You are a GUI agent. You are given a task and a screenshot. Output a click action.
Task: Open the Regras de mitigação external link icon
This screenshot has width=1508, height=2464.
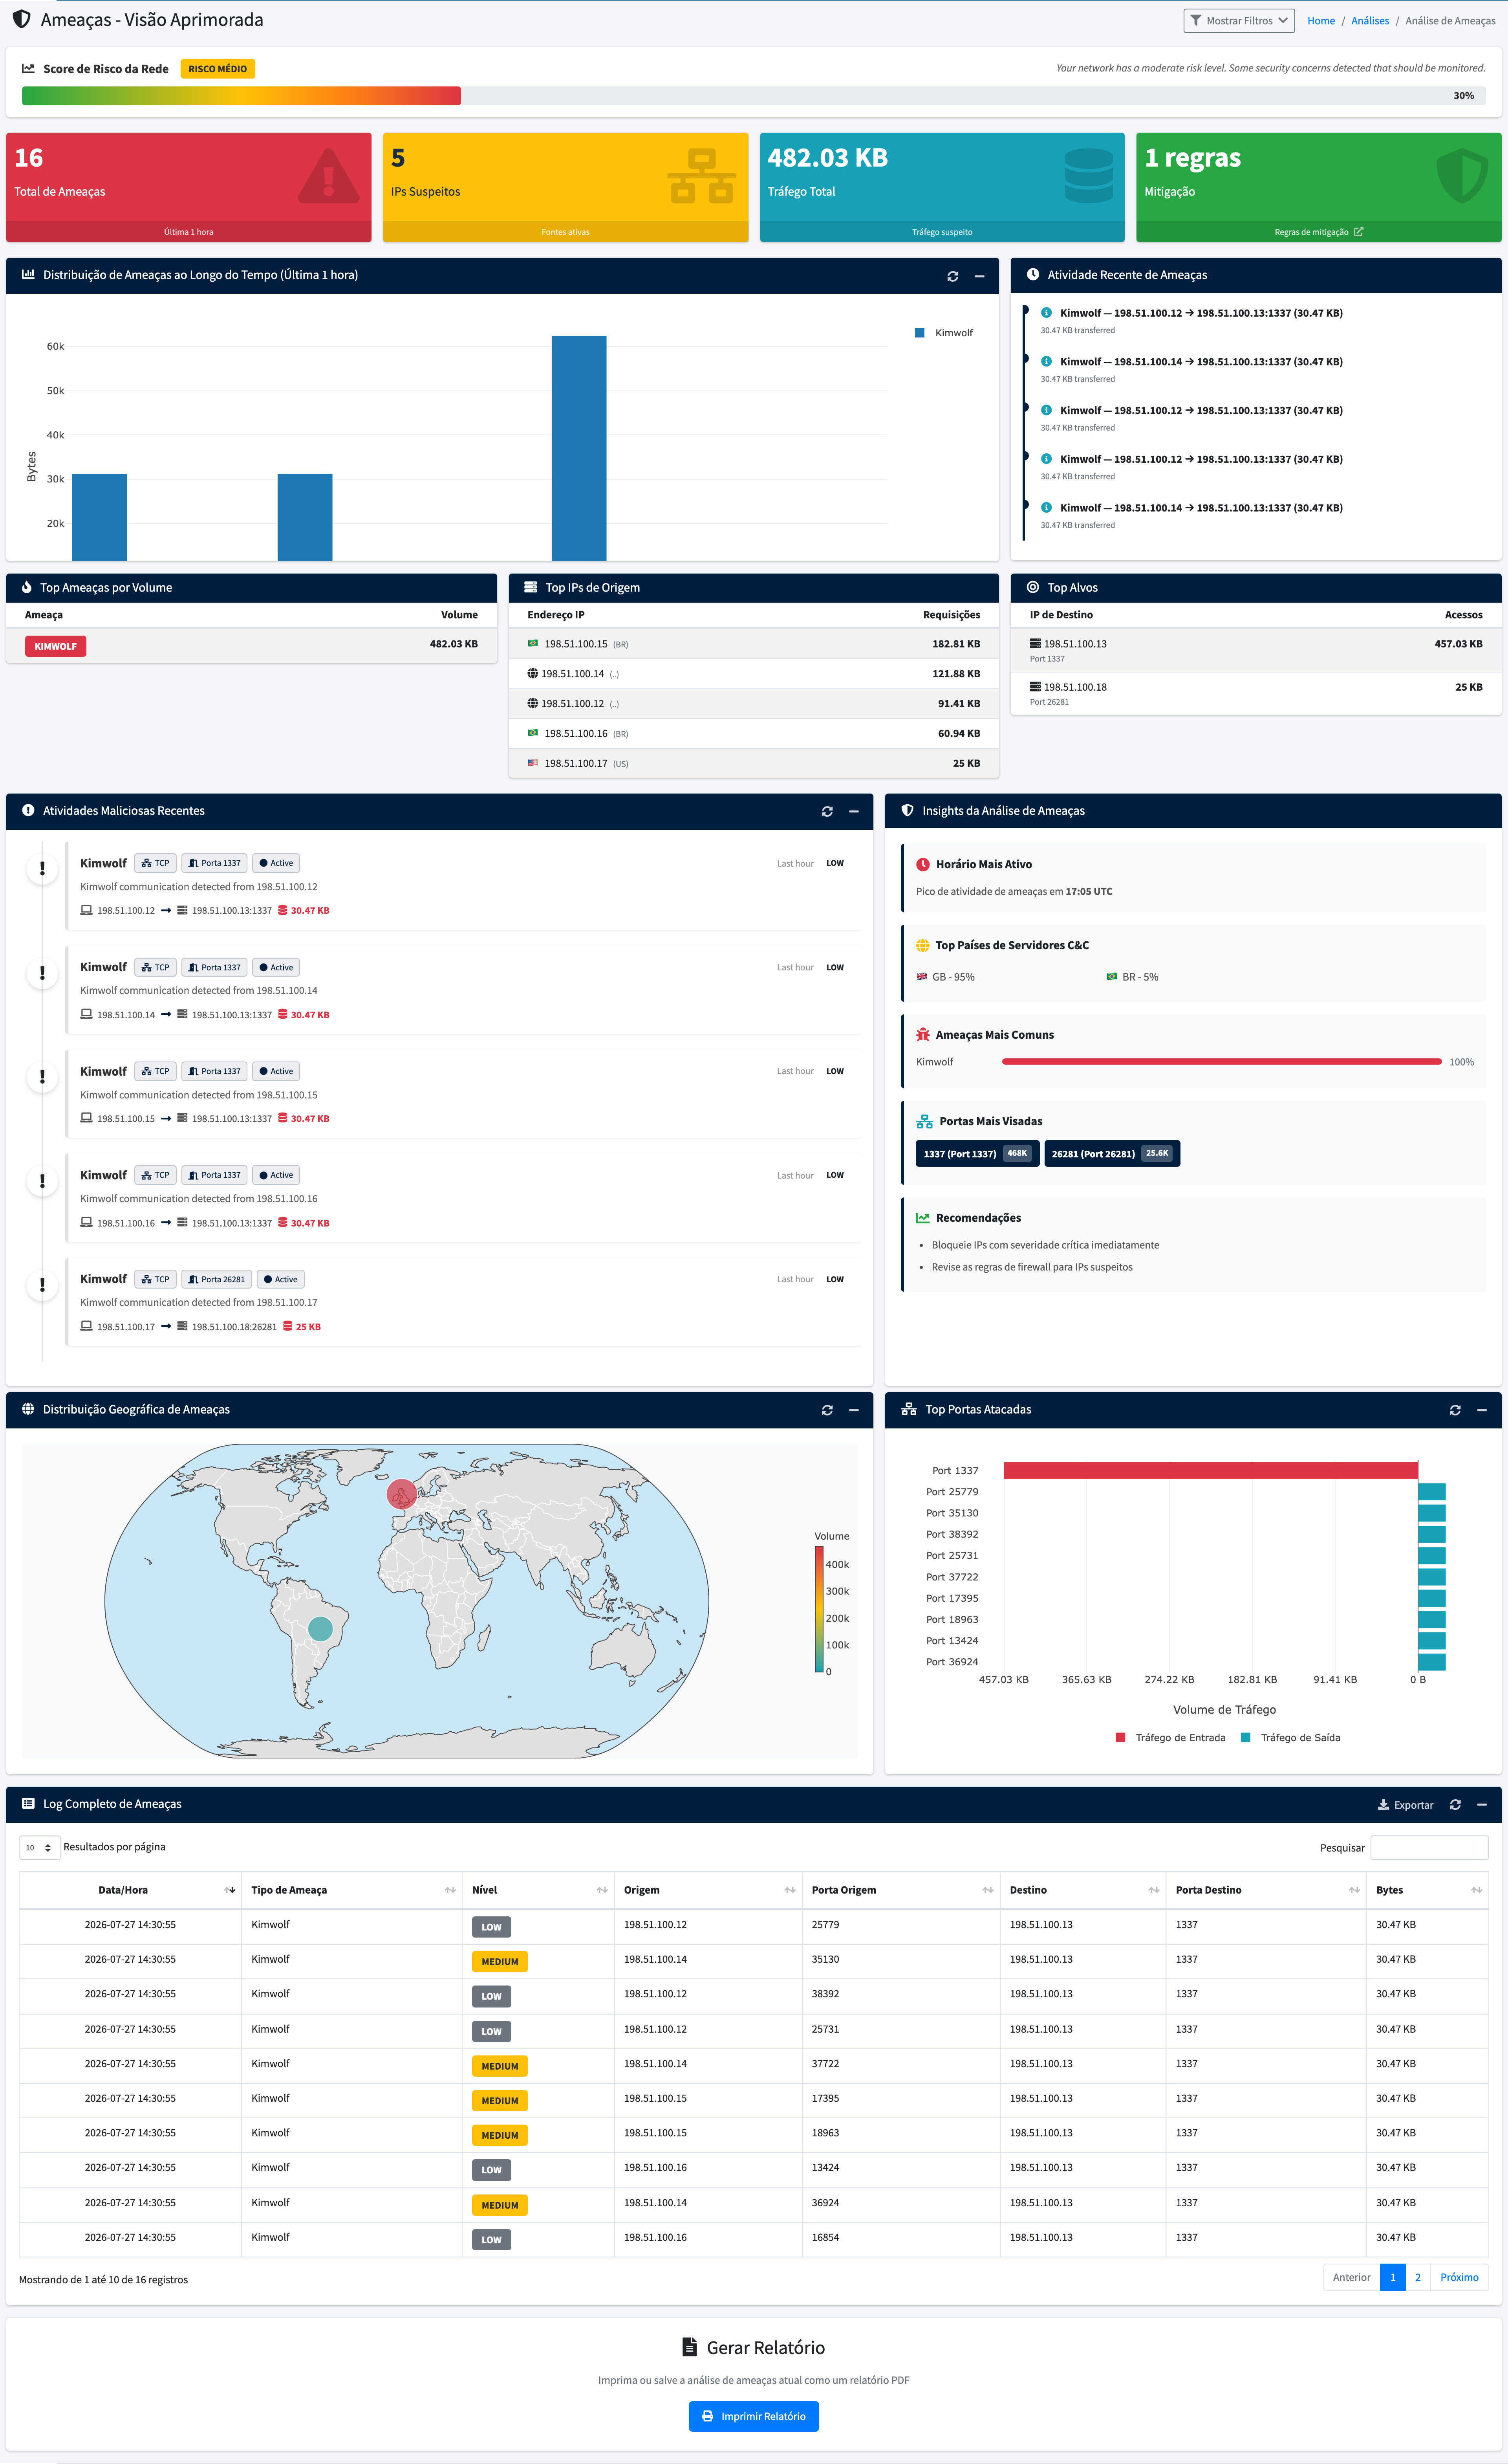click(1358, 232)
